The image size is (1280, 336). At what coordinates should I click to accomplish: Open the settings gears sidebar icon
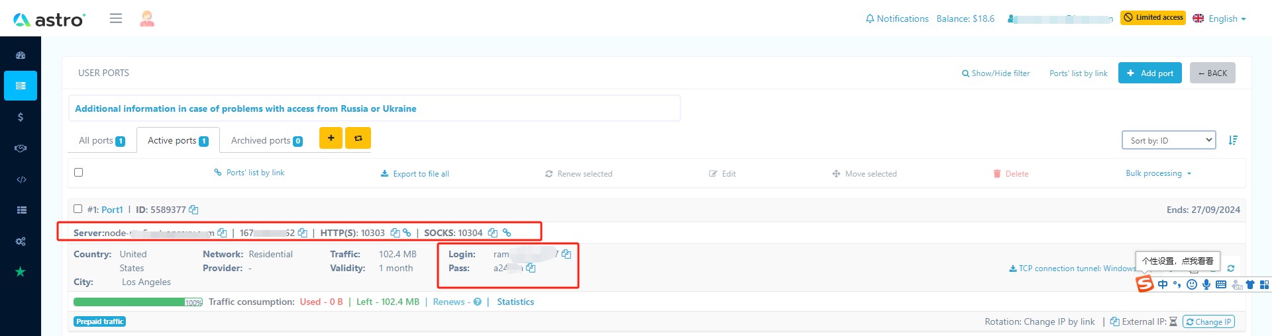(21, 241)
